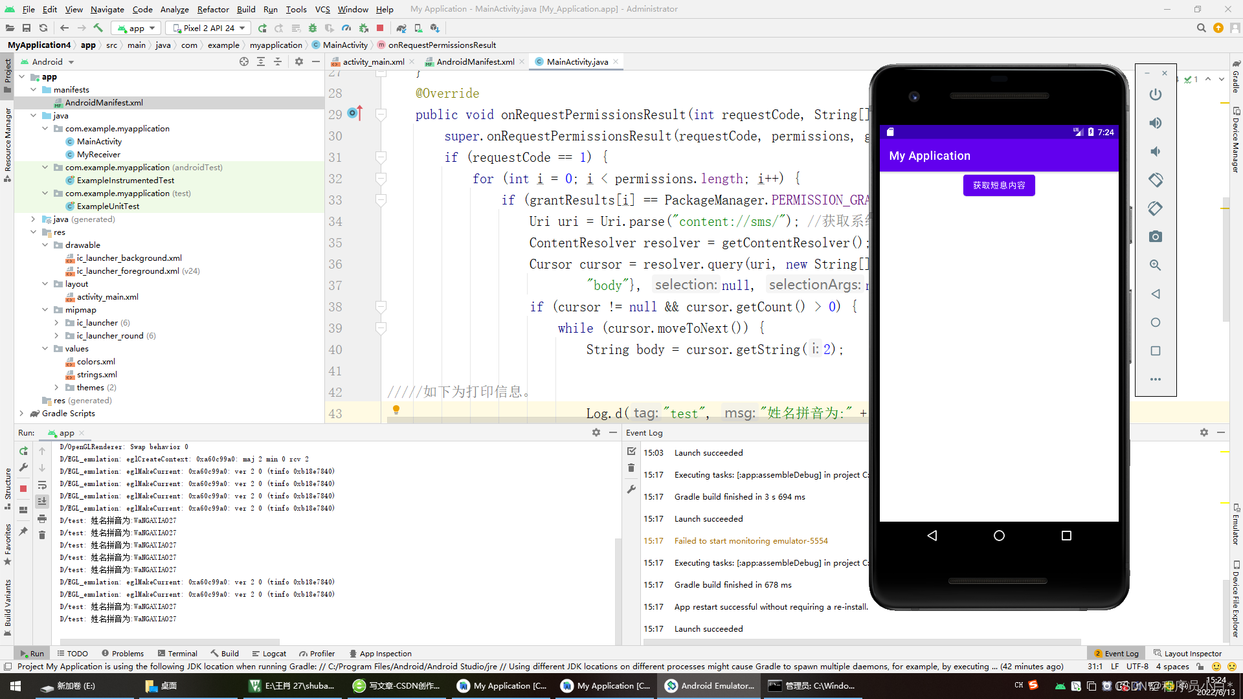Screen dimensions: 1243x699
Task: Sync Project with Gradle Files elephant icon
Action: pos(401,28)
